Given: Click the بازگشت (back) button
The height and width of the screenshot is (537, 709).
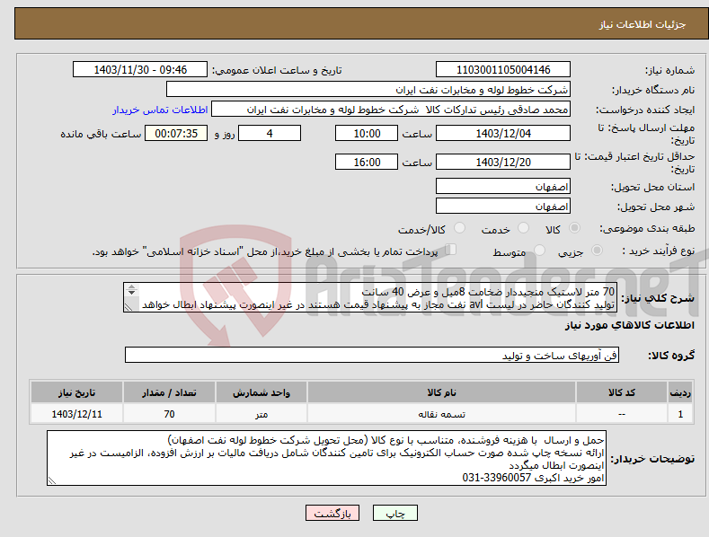Looking at the screenshot, I should tap(332, 513).
